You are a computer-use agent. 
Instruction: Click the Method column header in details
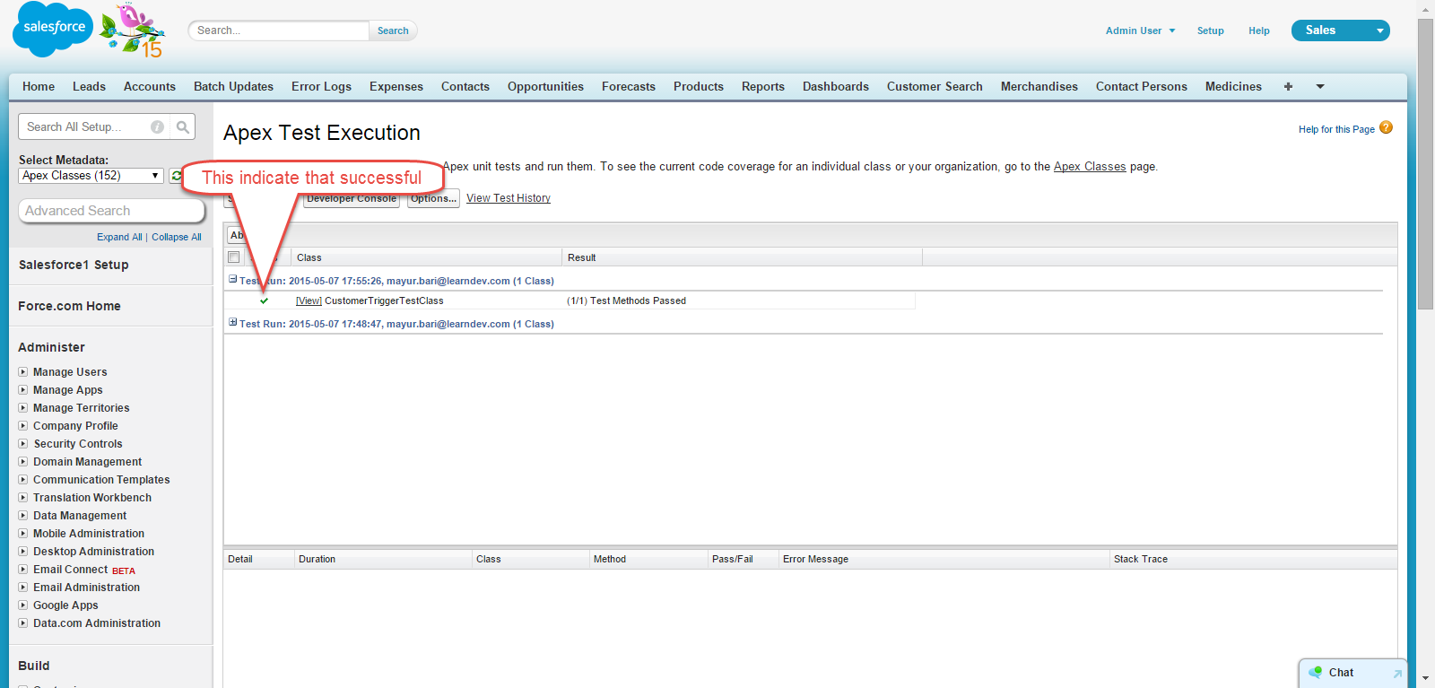648,559
